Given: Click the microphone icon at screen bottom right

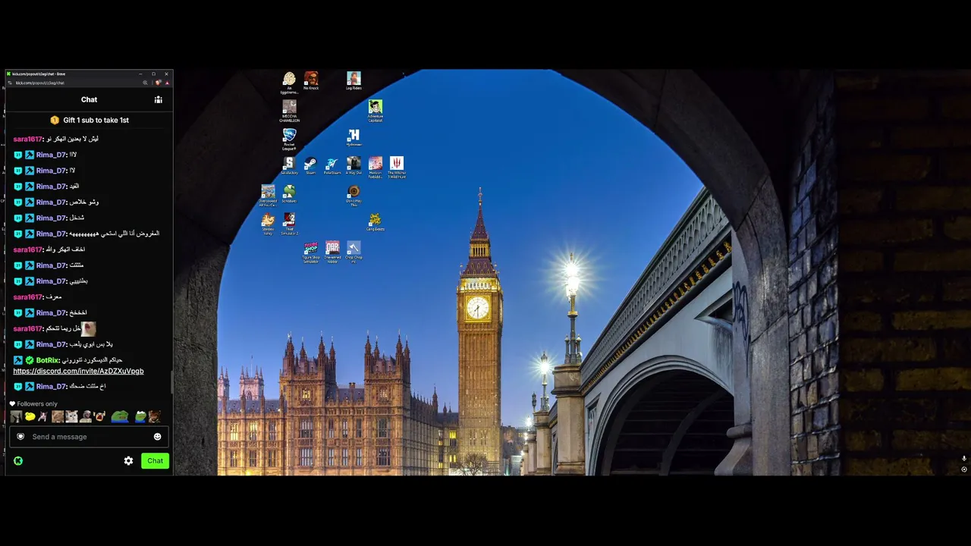Looking at the screenshot, I should [x=964, y=459].
